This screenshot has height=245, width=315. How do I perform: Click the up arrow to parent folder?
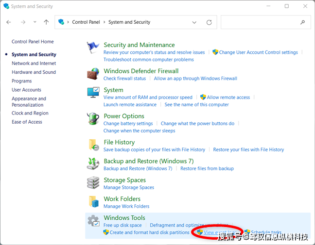46,22
